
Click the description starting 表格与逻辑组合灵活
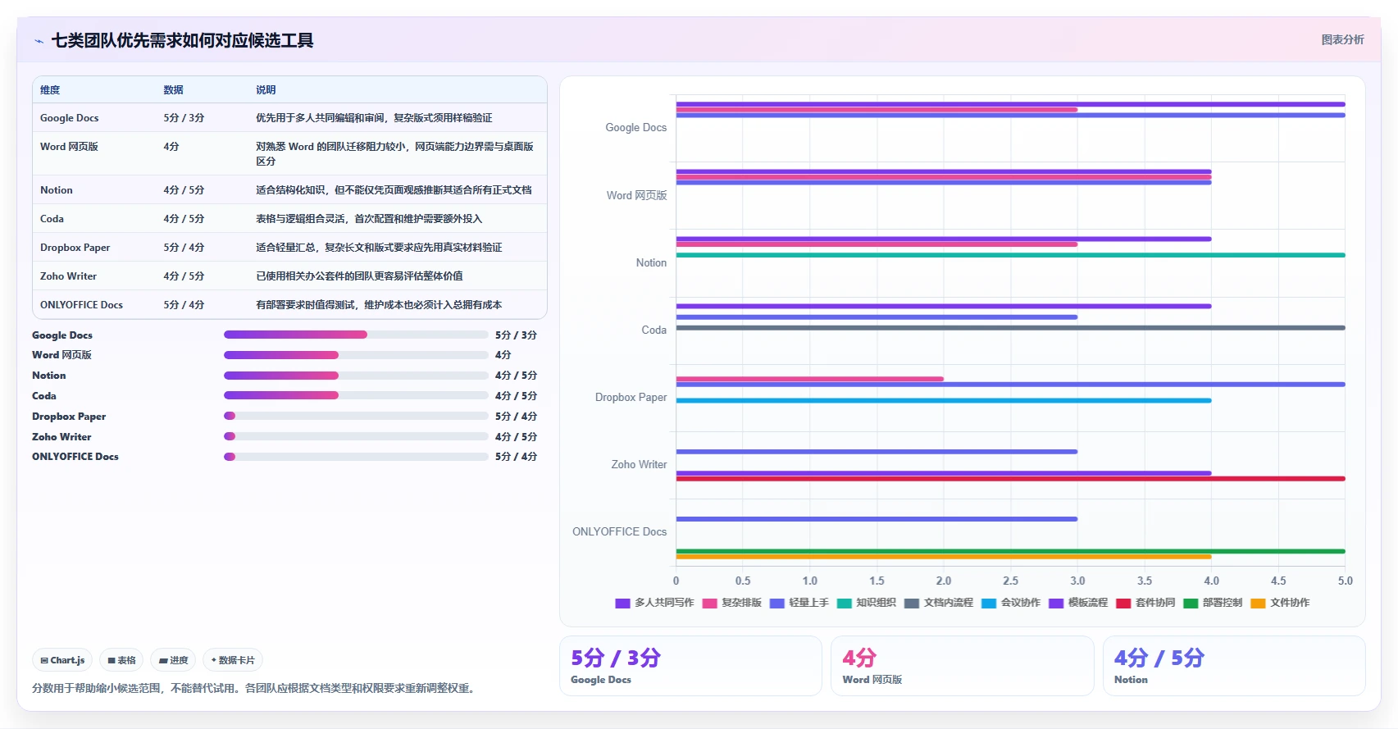[369, 219]
